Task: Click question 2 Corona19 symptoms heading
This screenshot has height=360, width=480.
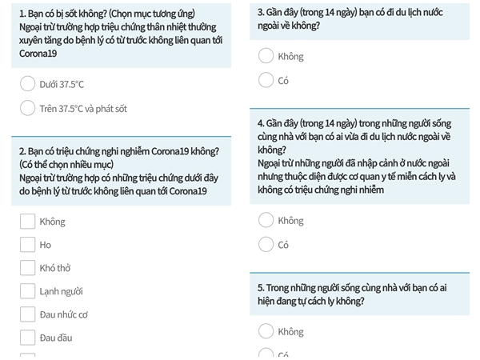Action: coord(122,171)
